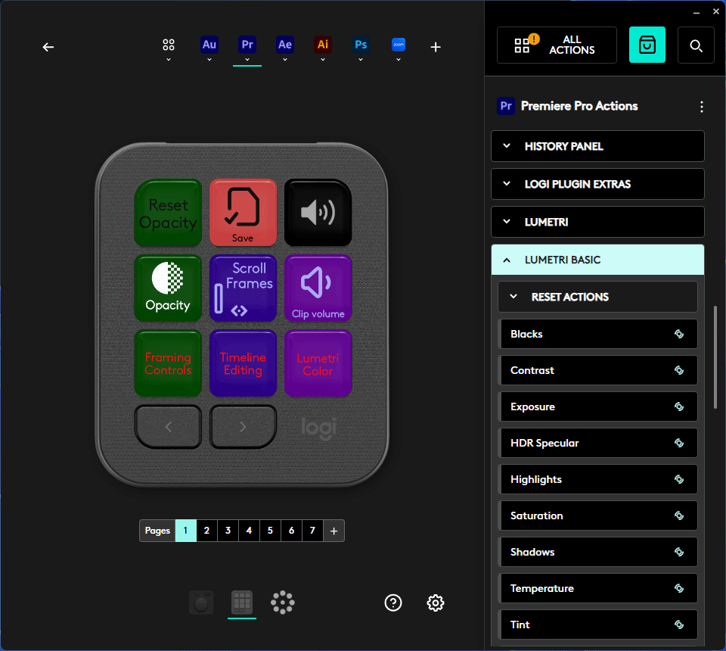Open the dropdown under the Audition icon

tap(209, 60)
